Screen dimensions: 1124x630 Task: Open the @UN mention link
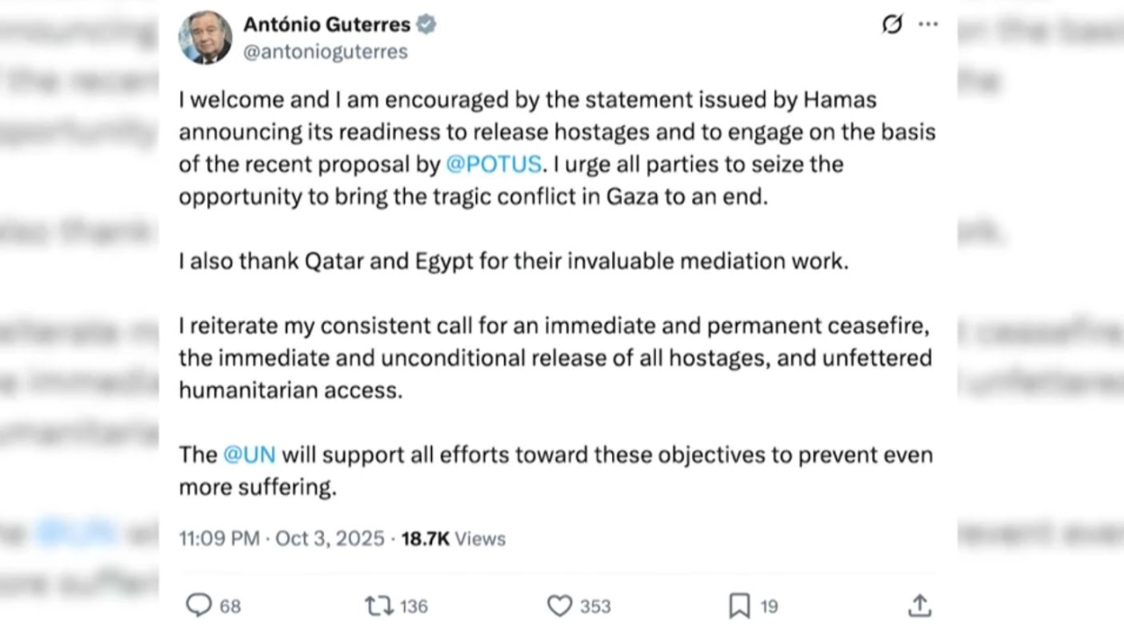click(249, 455)
